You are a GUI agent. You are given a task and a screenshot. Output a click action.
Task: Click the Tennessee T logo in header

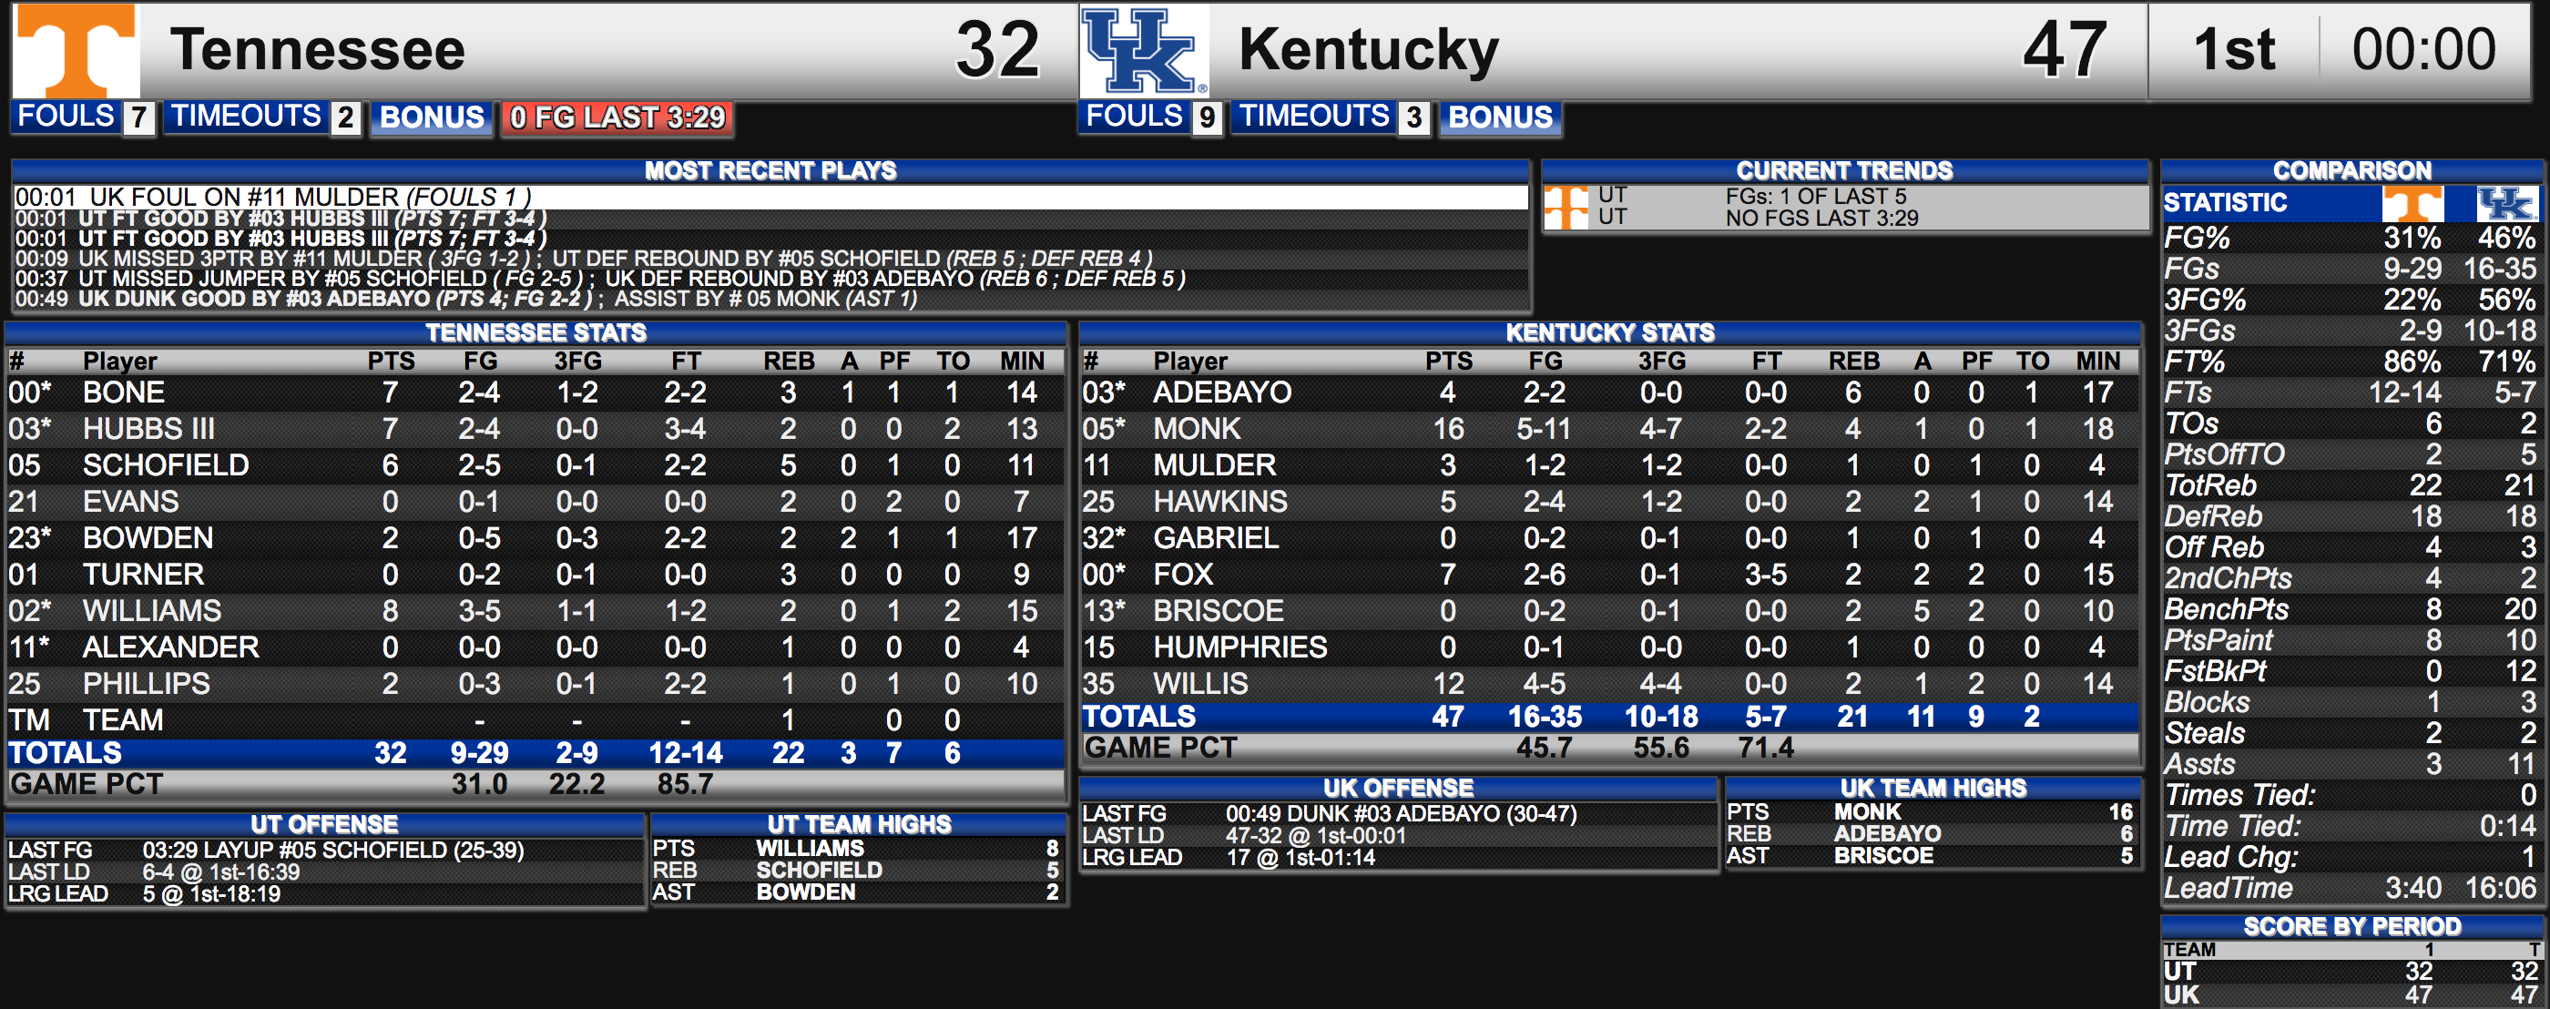76,49
